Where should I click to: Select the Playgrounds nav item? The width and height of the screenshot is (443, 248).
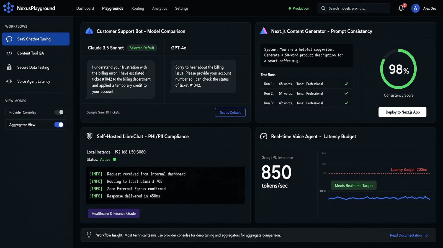113,8
